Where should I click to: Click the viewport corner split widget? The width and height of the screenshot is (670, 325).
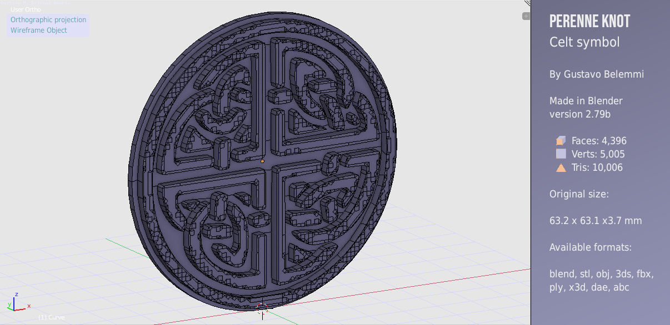527,3
